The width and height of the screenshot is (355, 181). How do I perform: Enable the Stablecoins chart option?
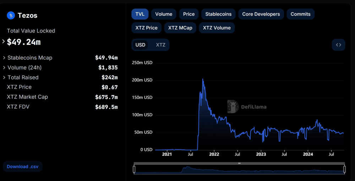pos(218,14)
